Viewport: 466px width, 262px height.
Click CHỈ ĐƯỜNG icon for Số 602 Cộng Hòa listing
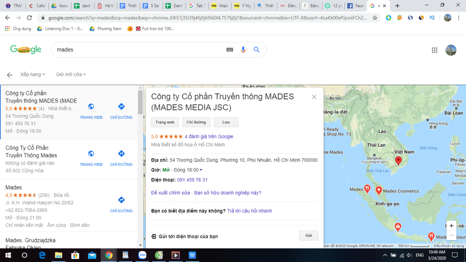(121, 154)
